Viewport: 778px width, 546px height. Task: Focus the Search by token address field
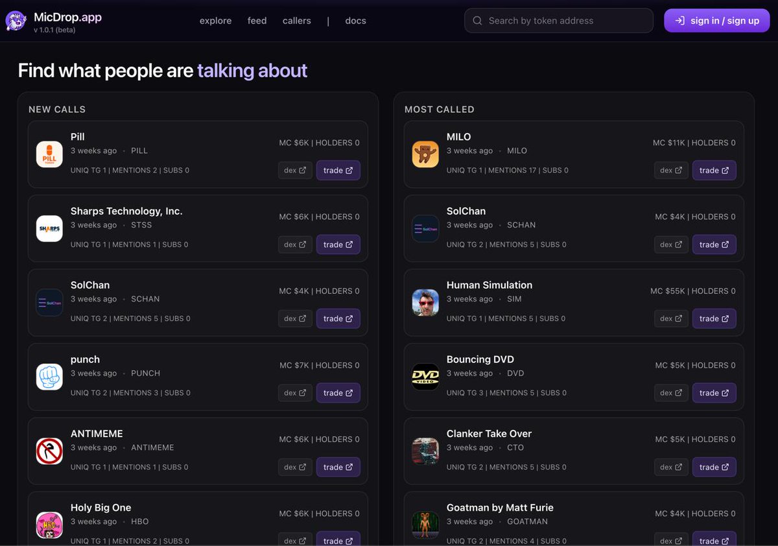pyautogui.click(x=559, y=21)
